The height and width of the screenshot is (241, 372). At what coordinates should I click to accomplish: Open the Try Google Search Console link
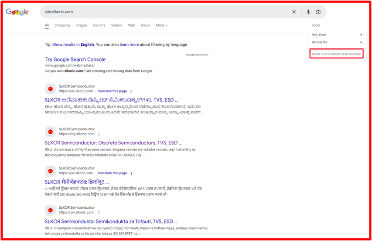tap(75, 59)
